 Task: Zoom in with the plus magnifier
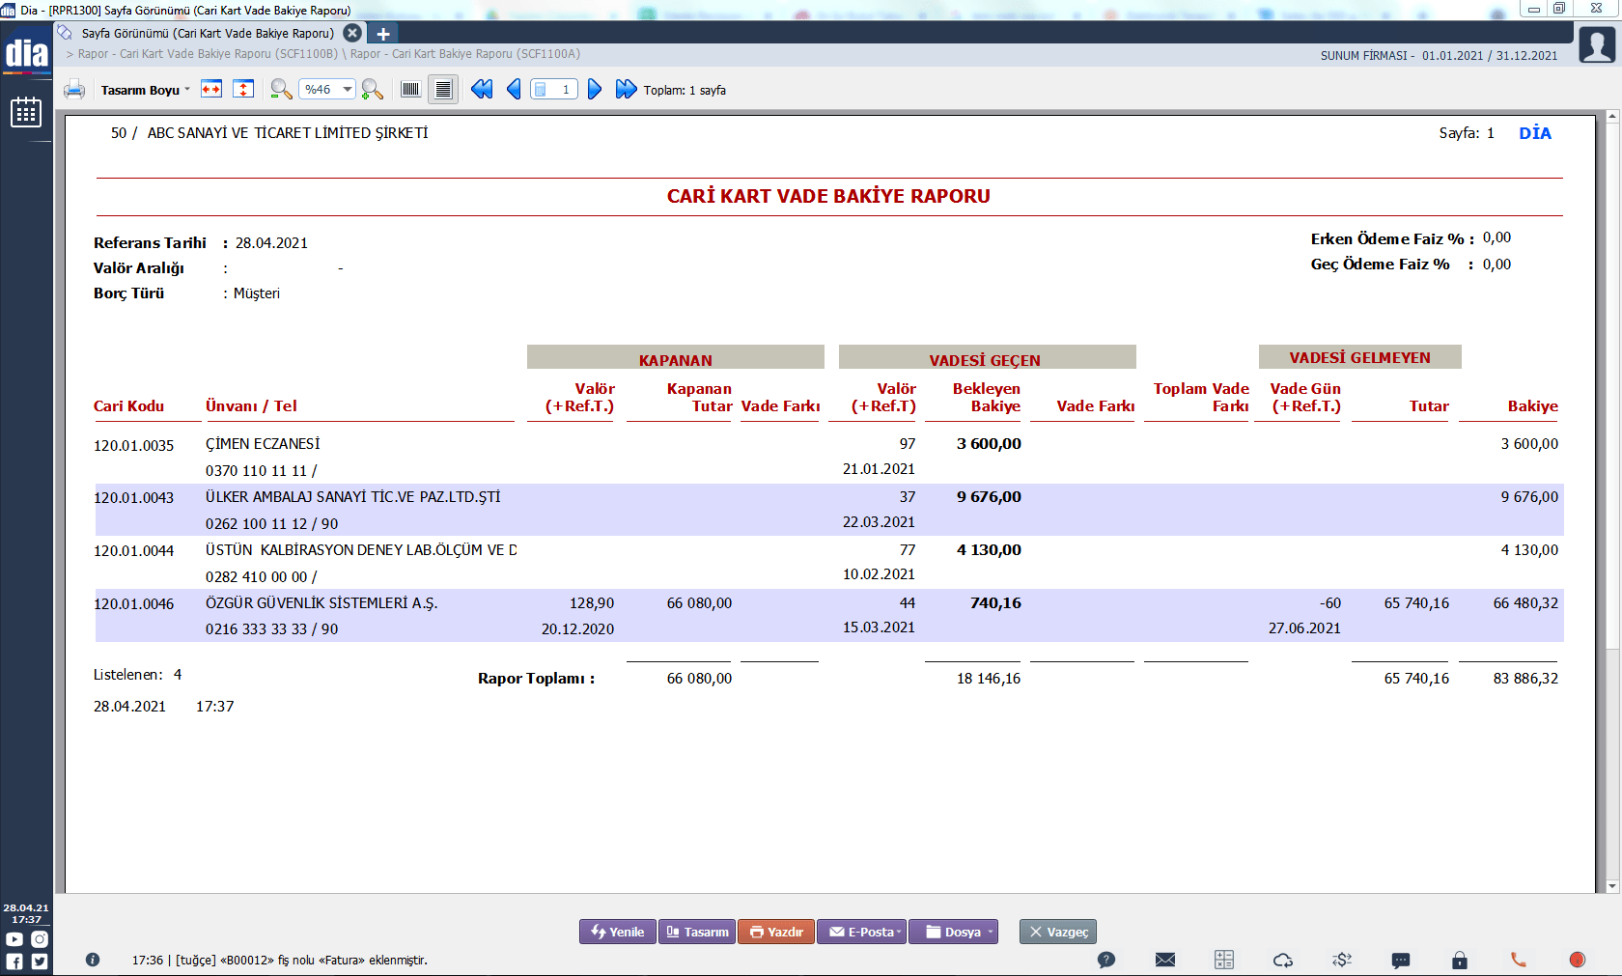point(372,90)
